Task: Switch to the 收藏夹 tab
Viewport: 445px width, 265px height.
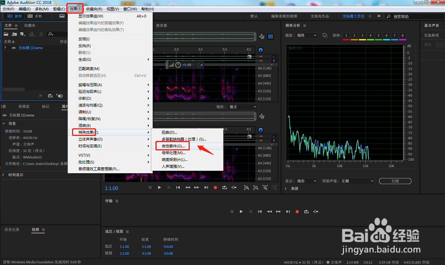Action: click(30, 26)
